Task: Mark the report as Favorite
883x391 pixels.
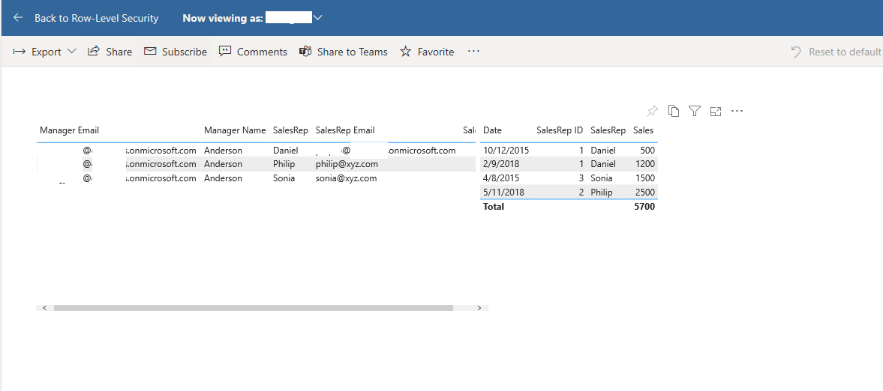Action: tap(427, 52)
